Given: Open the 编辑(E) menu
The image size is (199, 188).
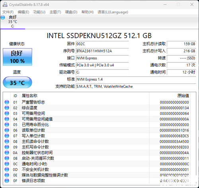Looking at the screenshot, I should tap(23, 12).
